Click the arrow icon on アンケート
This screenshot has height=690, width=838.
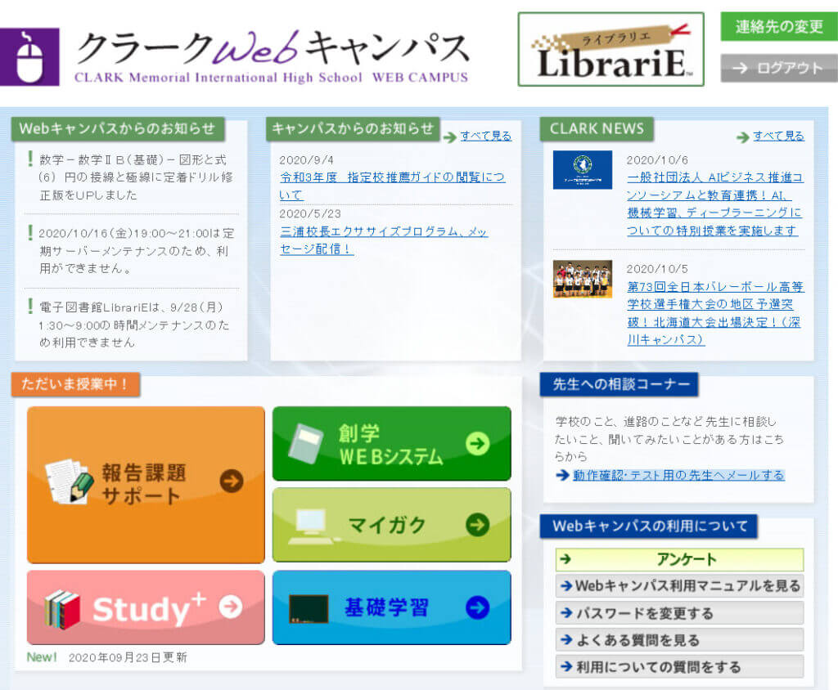click(565, 559)
